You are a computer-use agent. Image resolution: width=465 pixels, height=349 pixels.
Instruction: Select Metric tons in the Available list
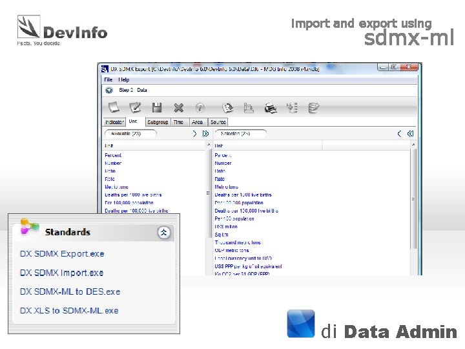coord(116,187)
